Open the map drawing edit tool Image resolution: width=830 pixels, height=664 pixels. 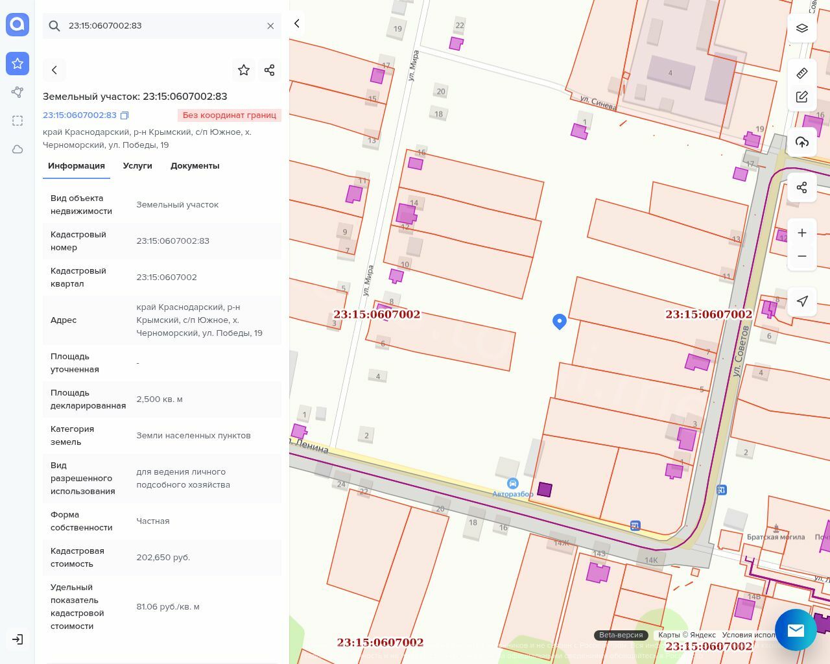(802, 97)
